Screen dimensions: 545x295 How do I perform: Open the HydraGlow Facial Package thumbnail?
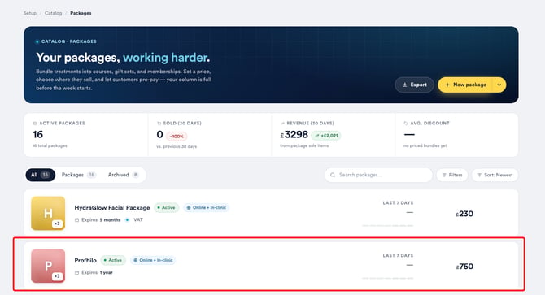pos(48,214)
